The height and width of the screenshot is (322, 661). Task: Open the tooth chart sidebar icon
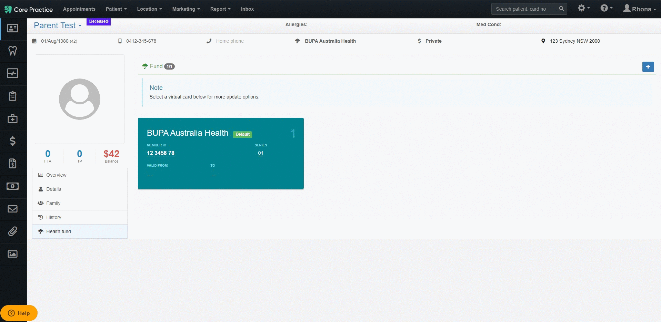(x=13, y=51)
